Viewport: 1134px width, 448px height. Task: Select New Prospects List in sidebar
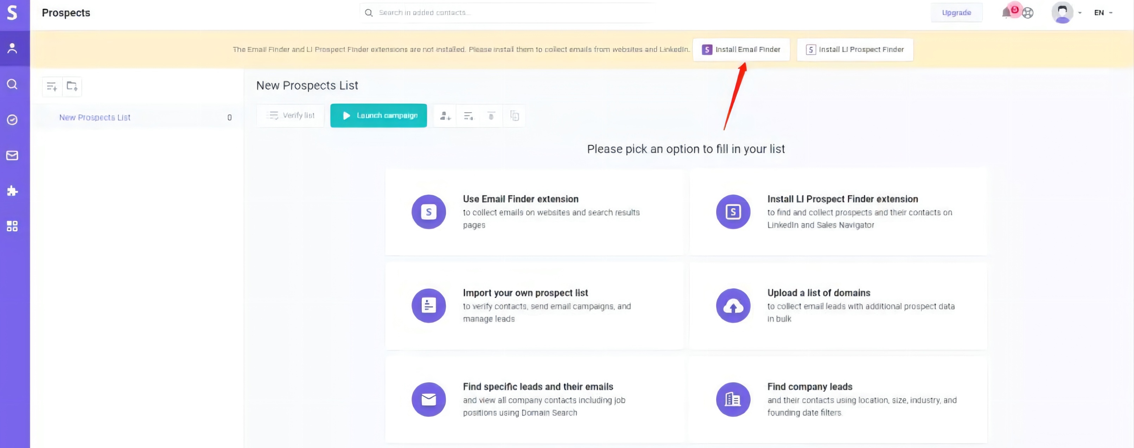[95, 117]
